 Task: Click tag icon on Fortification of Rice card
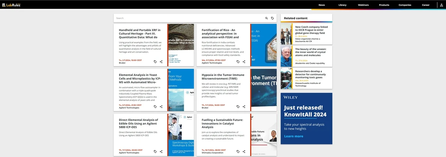(238, 62)
